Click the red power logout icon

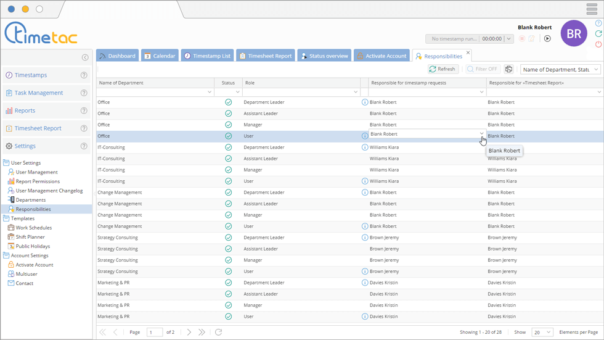pos(598,44)
